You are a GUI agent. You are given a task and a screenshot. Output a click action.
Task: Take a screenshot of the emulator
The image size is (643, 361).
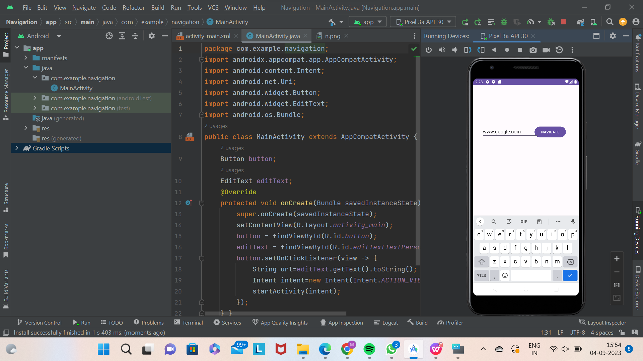click(x=533, y=50)
